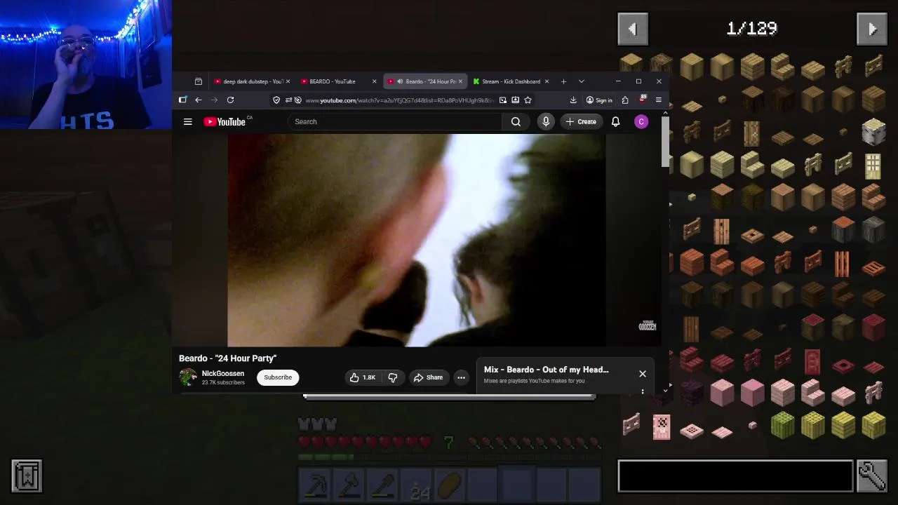Select the acacia trapdoor item
This screenshot has height=505, width=898.
[x=873, y=267]
